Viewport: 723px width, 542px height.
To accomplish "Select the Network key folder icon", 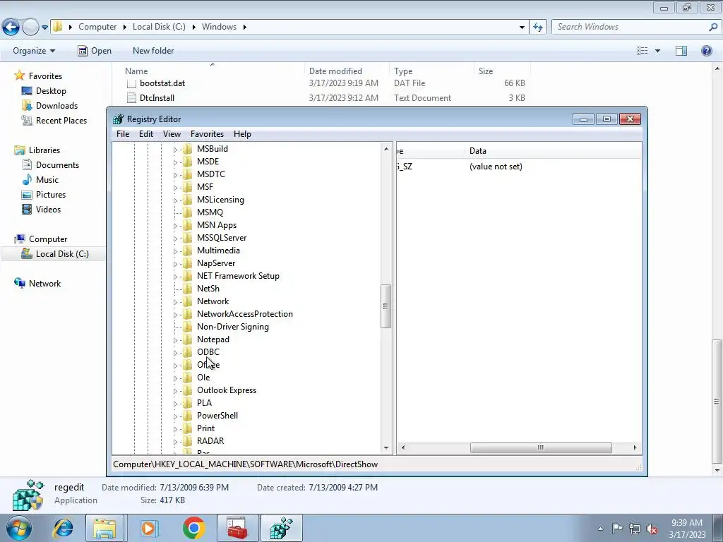I will tap(187, 301).
